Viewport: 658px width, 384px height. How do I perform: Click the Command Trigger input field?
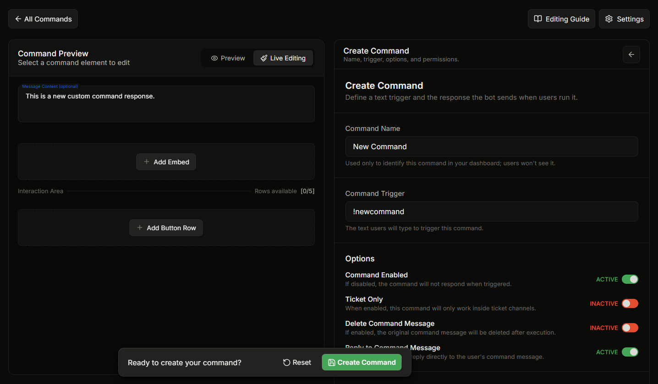click(492, 211)
